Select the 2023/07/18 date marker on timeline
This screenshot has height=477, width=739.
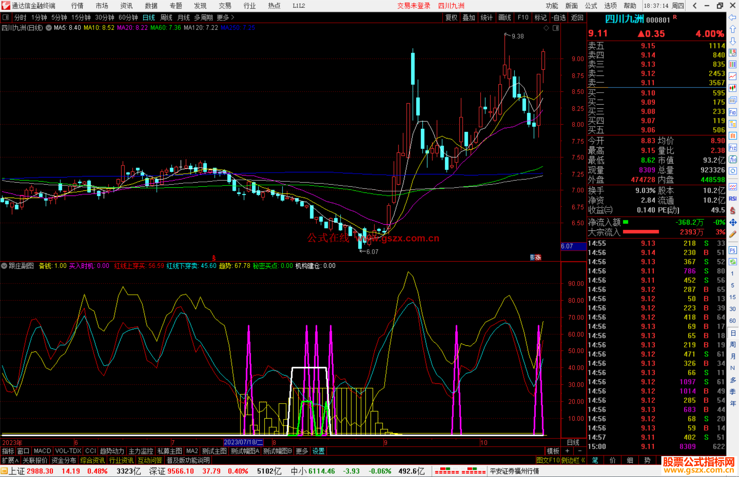pyautogui.click(x=243, y=442)
